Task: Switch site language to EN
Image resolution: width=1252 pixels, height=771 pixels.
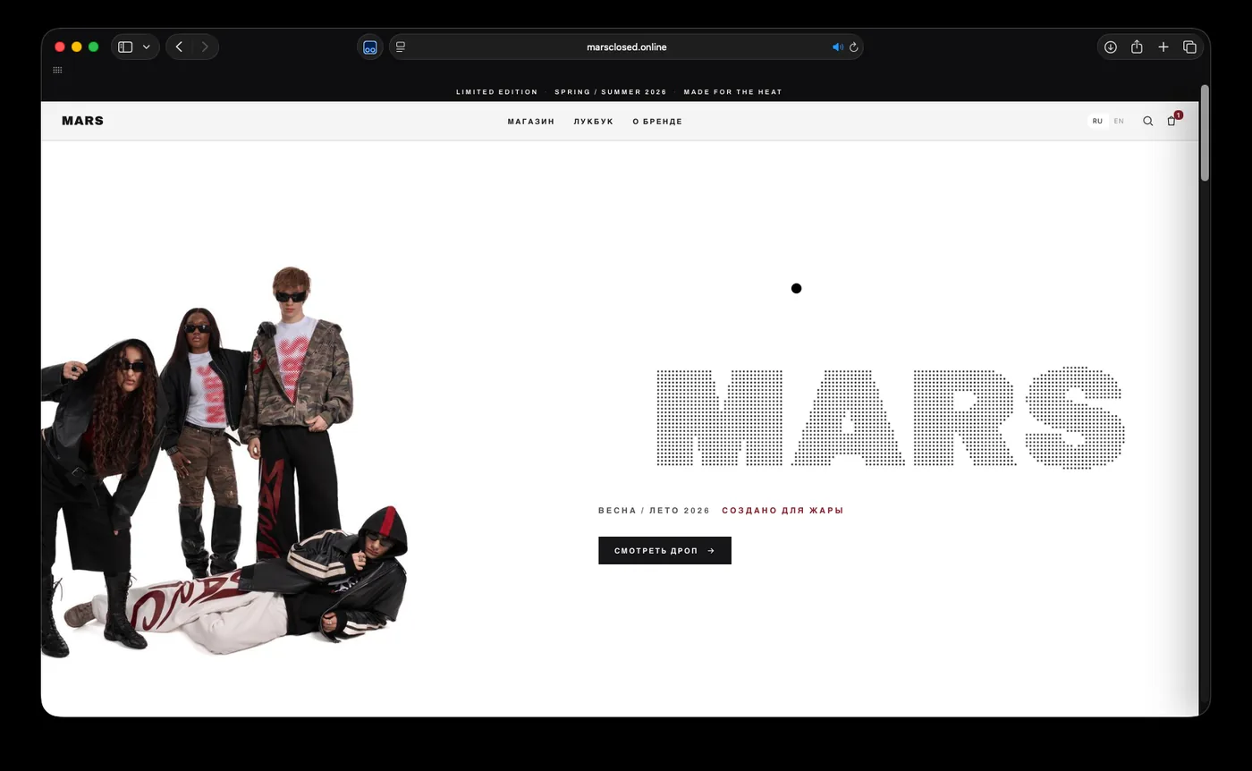Action: (x=1119, y=121)
